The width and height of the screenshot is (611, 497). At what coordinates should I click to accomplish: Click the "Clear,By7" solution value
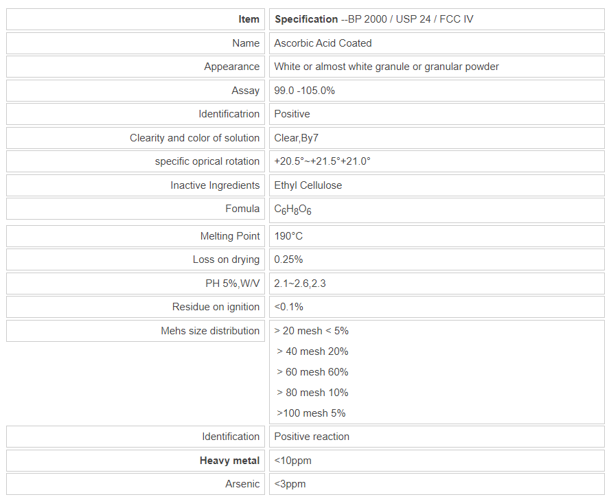click(296, 138)
